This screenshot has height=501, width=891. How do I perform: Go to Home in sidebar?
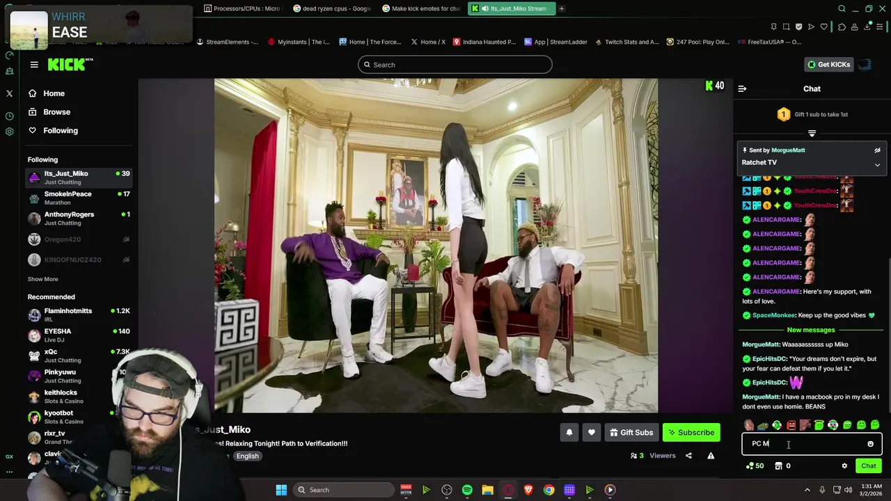click(54, 93)
